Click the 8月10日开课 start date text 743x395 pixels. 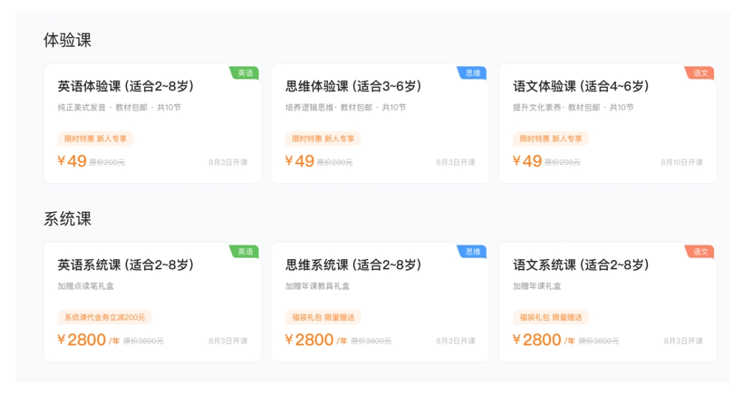(x=681, y=162)
